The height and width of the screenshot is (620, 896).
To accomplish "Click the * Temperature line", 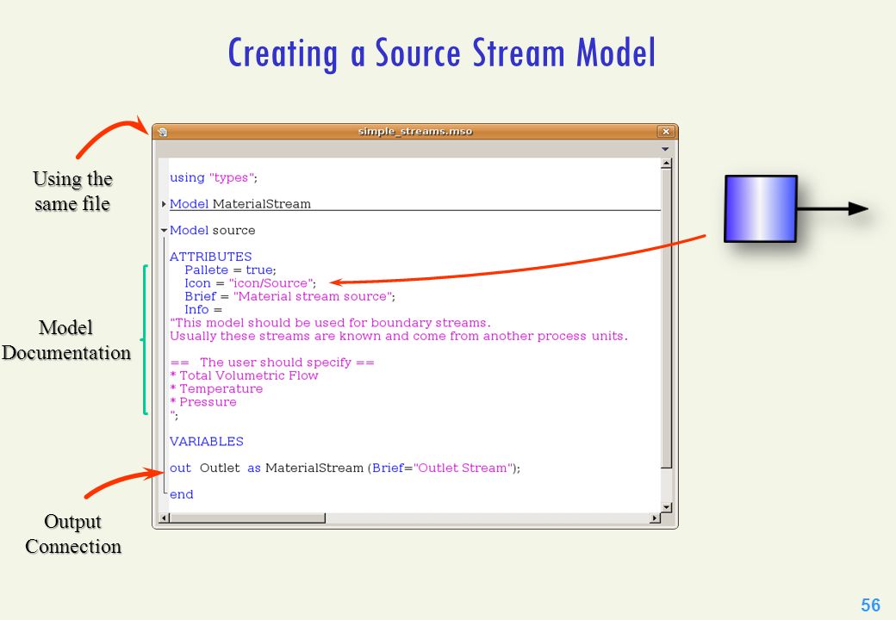I will click(216, 388).
